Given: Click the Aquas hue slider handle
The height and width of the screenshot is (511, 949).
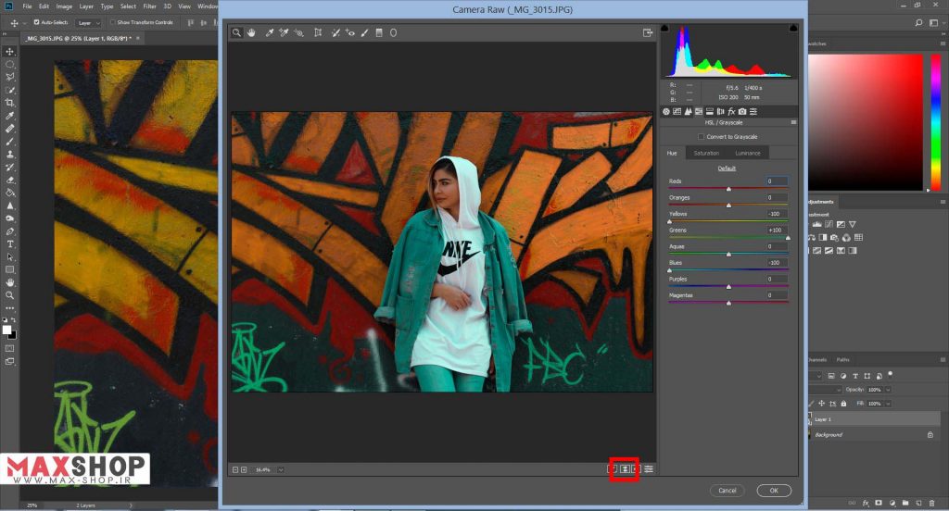Looking at the screenshot, I should pyautogui.click(x=728, y=254).
